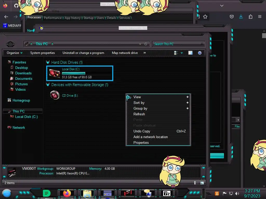Switch to Task Manager Details tab
This screenshot has width=266, height=199.
pos(111,18)
